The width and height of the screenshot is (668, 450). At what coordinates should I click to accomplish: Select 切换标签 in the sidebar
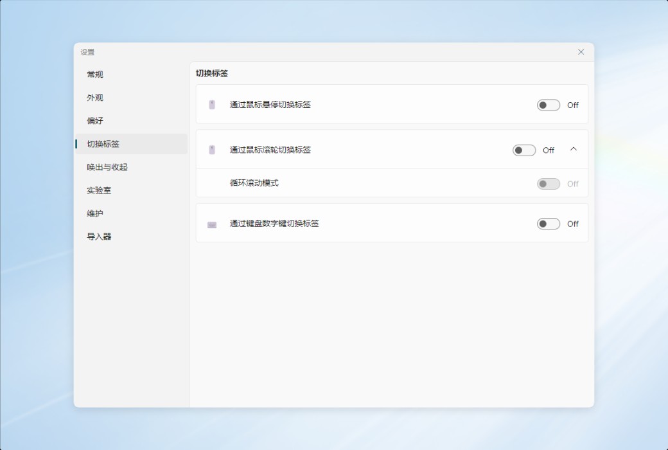[x=132, y=144]
